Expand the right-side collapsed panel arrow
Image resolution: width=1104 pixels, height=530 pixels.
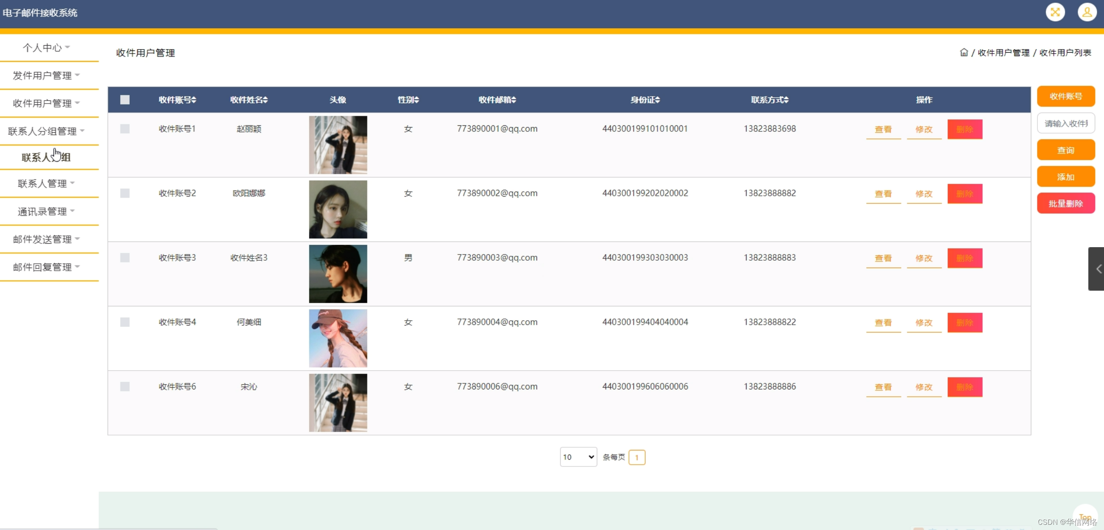[1097, 269]
